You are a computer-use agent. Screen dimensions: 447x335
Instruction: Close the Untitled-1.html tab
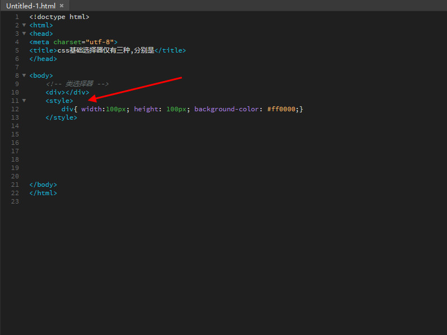click(61, 6)
